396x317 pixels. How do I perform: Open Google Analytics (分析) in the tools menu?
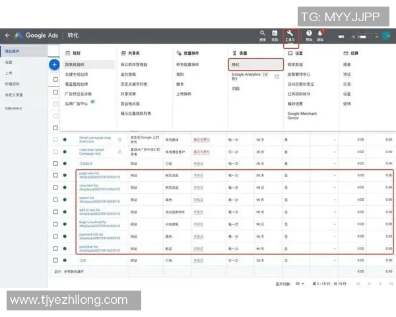249,77
